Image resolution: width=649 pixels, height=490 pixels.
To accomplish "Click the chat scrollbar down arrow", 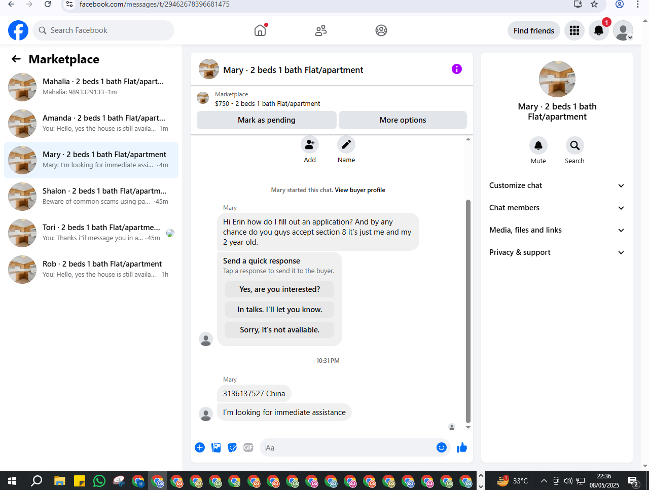I will [x=468, y=427].
